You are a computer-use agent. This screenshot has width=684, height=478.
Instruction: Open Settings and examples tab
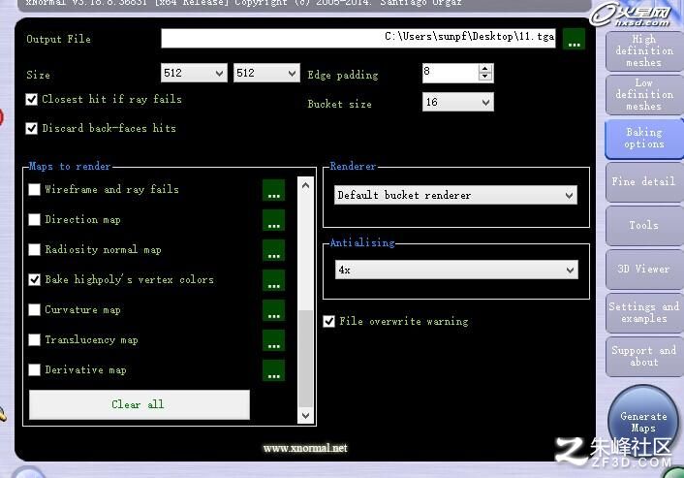coord(644,313)
